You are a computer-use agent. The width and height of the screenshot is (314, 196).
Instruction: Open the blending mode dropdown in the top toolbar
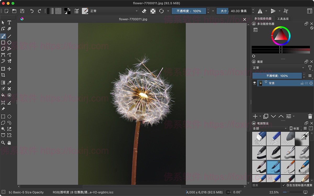click(x=114, y=11)
